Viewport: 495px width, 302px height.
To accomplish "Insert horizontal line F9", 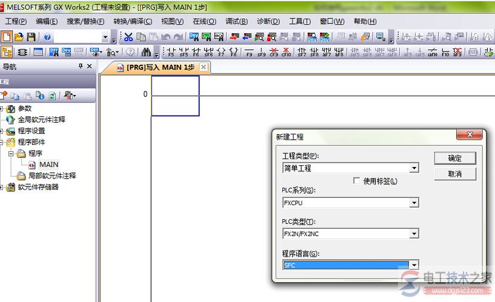I will point(249,52).
